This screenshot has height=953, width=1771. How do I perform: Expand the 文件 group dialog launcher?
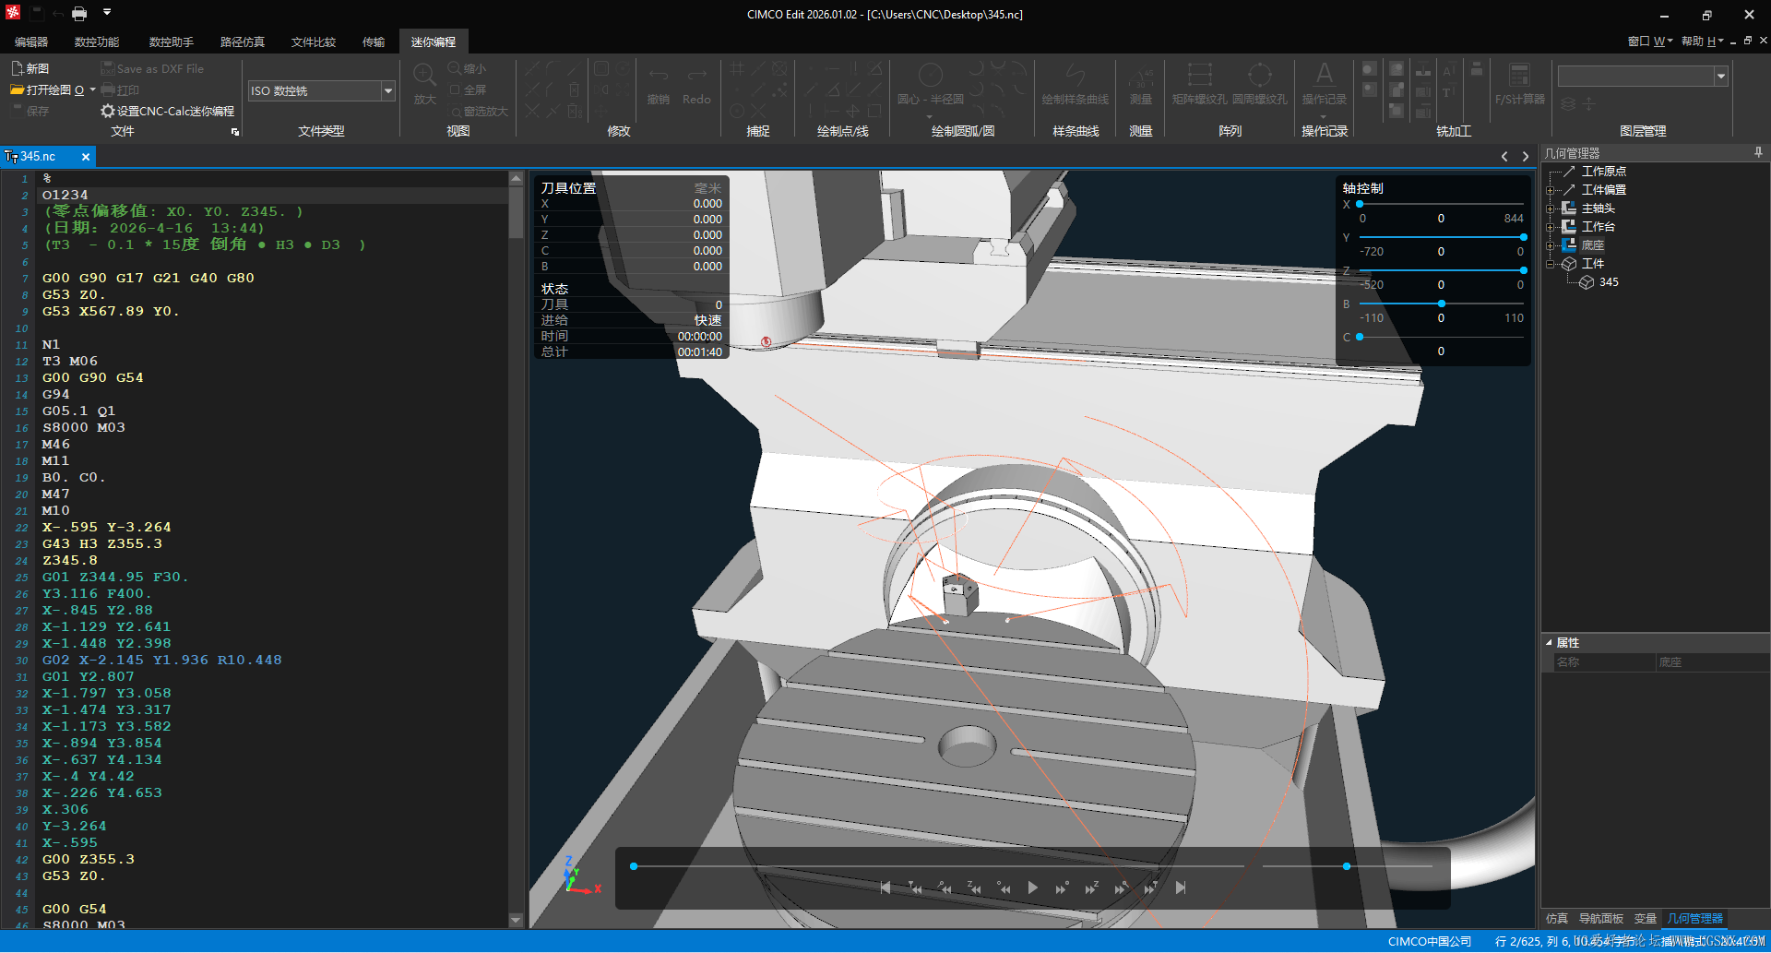click(235, 133)
